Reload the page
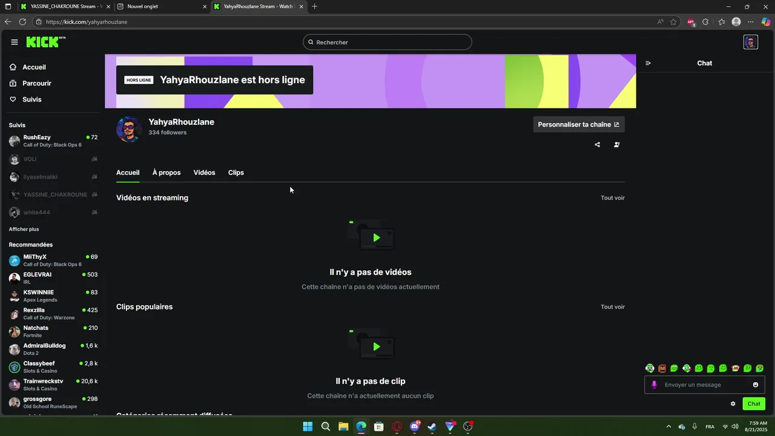Viewport: 775px width, 436px height. coord(22,22)
